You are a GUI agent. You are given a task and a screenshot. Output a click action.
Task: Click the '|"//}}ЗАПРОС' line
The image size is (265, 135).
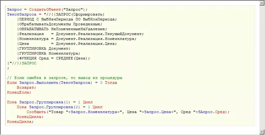click(x=22, y=63)
